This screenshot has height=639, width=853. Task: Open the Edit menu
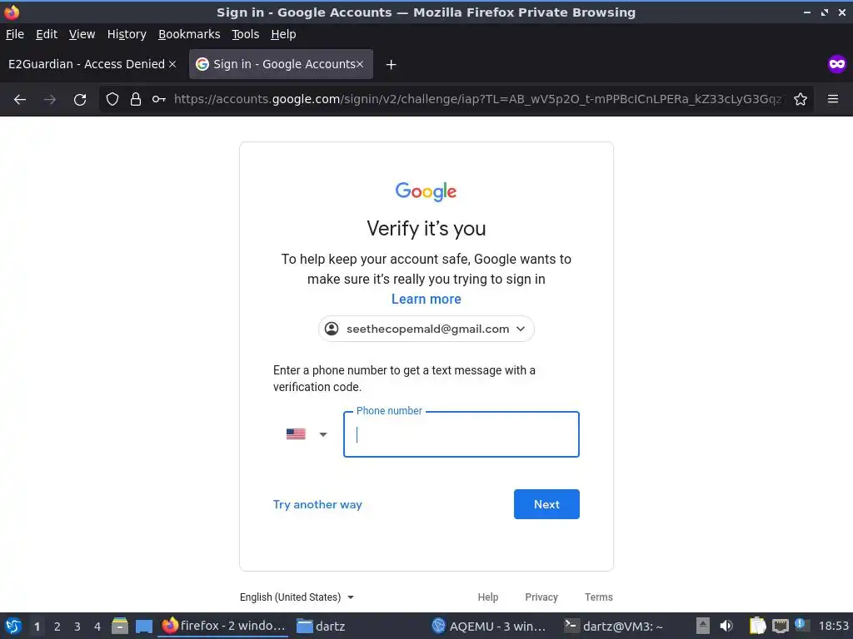pyautogui.click(x=47, y=34)
